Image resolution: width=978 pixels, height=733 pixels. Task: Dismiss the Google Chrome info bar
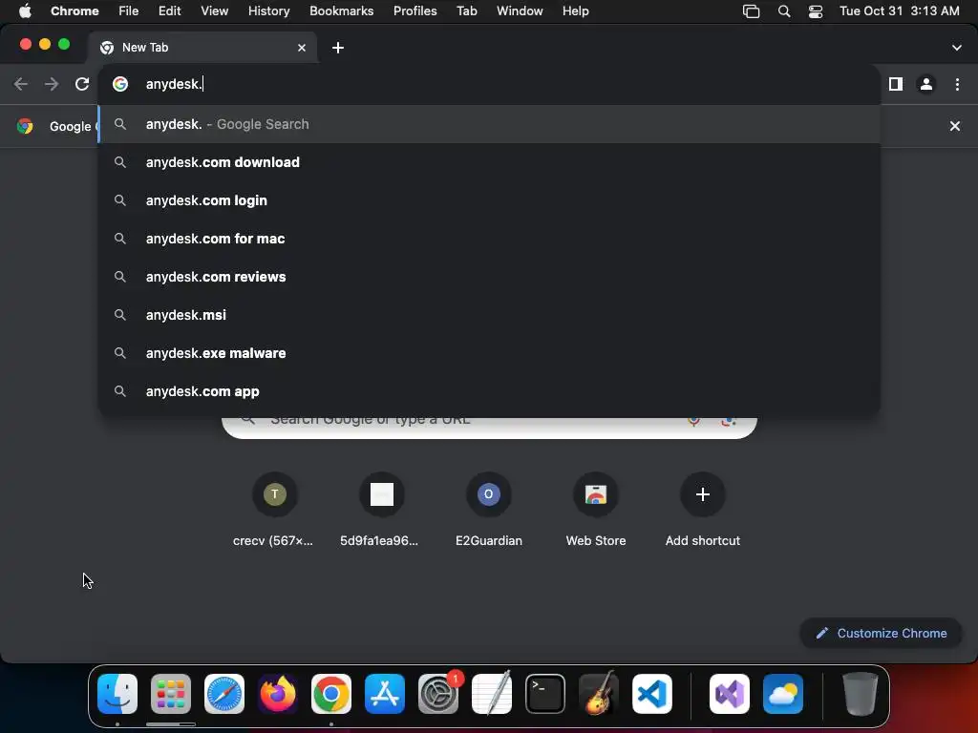pos(954,126)
